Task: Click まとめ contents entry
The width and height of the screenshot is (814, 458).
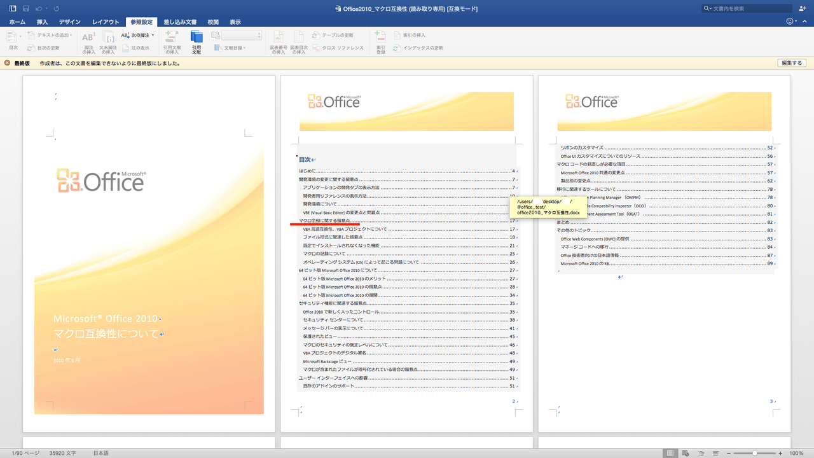Action: pos(665,222)
